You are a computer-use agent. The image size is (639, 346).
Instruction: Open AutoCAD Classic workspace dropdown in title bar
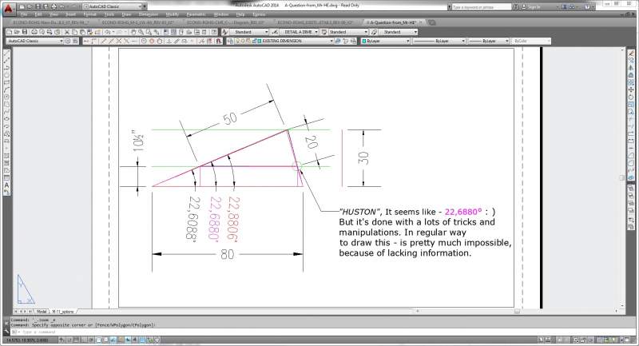point(114,6)
